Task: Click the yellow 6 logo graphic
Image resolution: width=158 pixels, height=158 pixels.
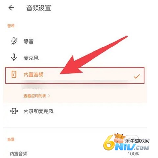Action: (109, 143)
